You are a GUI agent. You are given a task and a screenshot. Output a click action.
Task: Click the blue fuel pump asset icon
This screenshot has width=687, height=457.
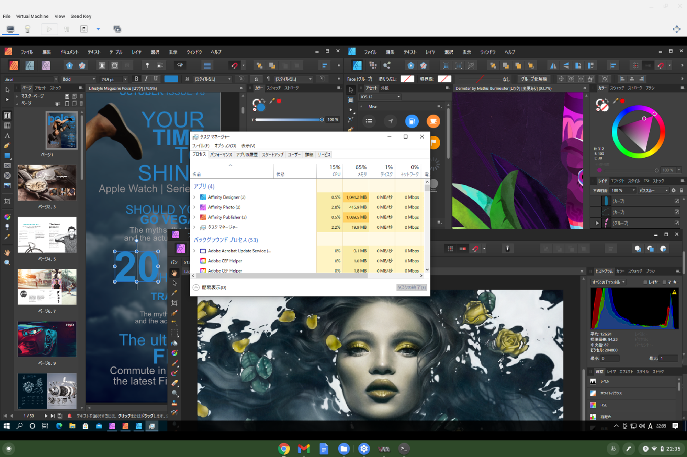(x=412, y=121)
